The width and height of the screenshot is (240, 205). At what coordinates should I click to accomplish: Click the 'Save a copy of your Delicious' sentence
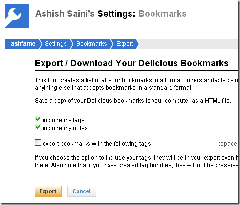point(133,101)
